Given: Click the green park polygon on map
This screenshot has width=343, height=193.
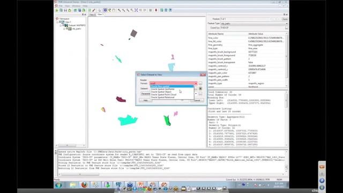Looking at the screenshot, I should click(167, 121).
